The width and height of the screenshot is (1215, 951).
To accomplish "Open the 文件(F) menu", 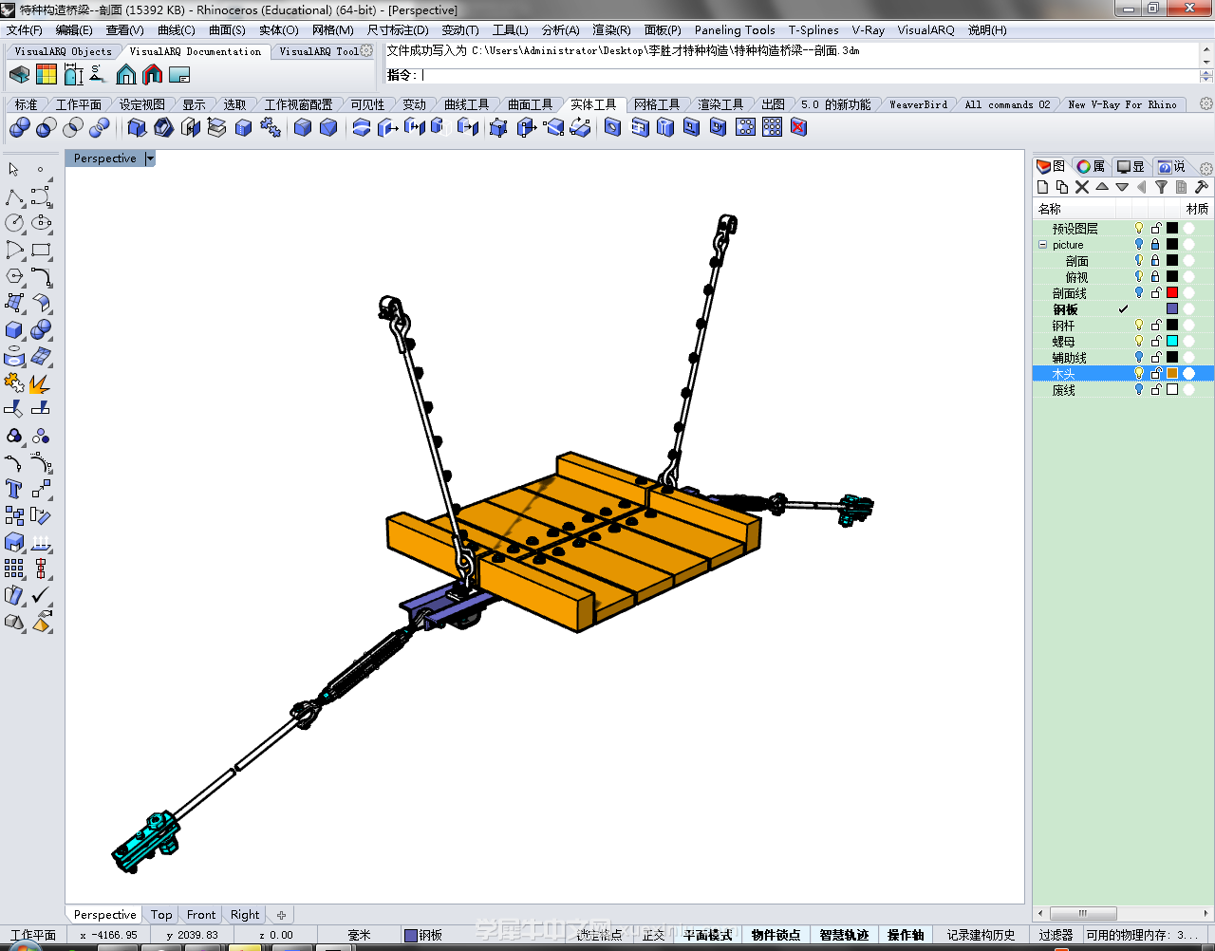I will (25, 30).
